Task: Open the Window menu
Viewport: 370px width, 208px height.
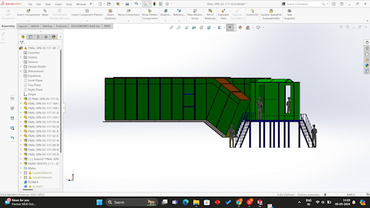Action: [x=81, y=4]
